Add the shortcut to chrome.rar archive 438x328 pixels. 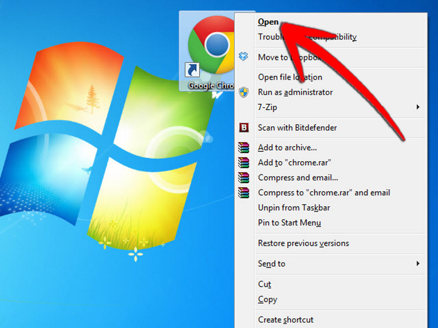(294, 163)
